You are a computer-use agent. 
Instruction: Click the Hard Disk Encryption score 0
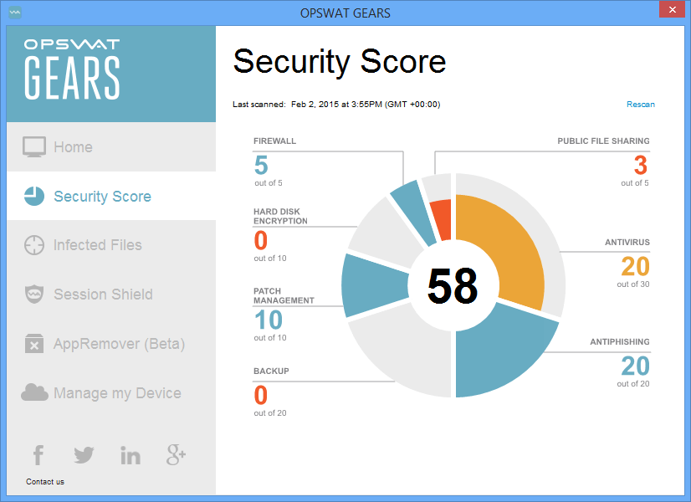[x=260, y=240]
